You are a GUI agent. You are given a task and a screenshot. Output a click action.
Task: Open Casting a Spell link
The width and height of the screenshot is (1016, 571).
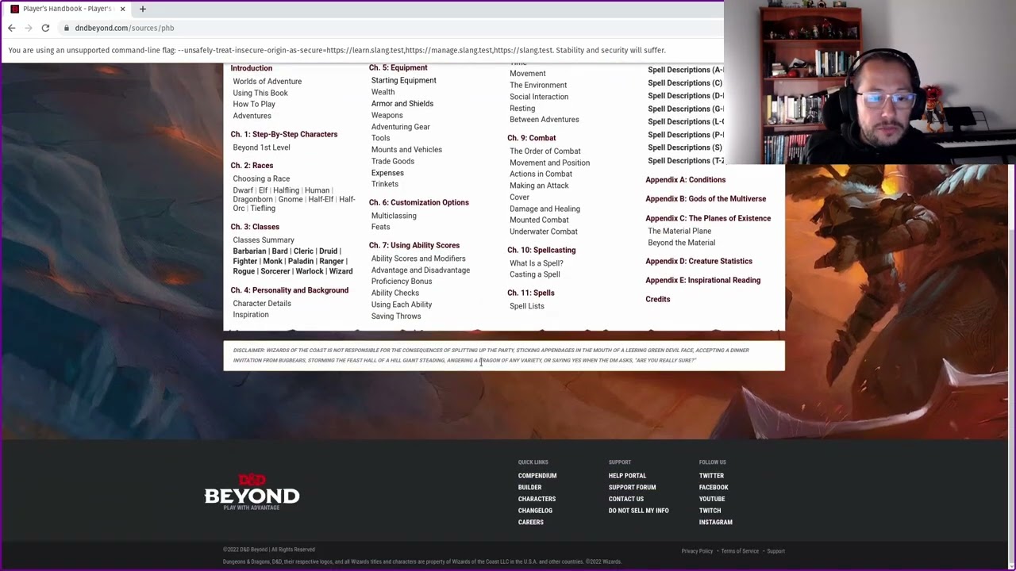[535, 274]
